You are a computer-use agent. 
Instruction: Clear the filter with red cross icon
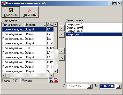[56, 81]
